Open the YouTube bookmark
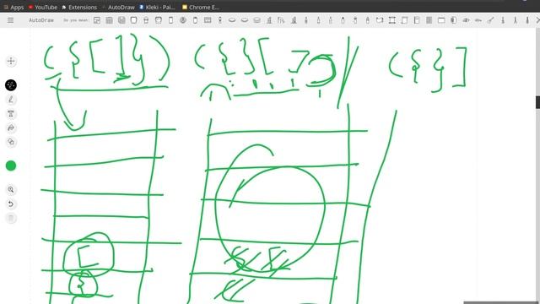 tap(43, 7)
